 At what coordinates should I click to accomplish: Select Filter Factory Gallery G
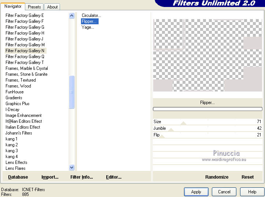[x=25, y=27]
